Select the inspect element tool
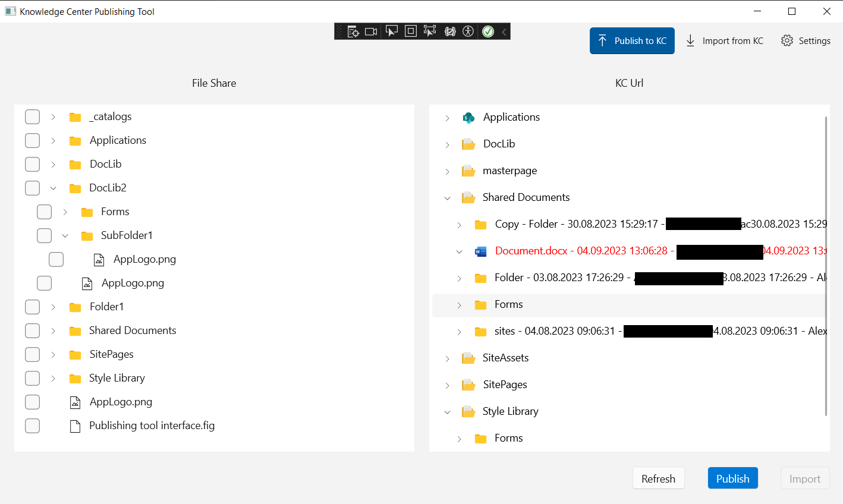Screen dimensions: 843x504 pyautogui.click(x=353, y=31)
